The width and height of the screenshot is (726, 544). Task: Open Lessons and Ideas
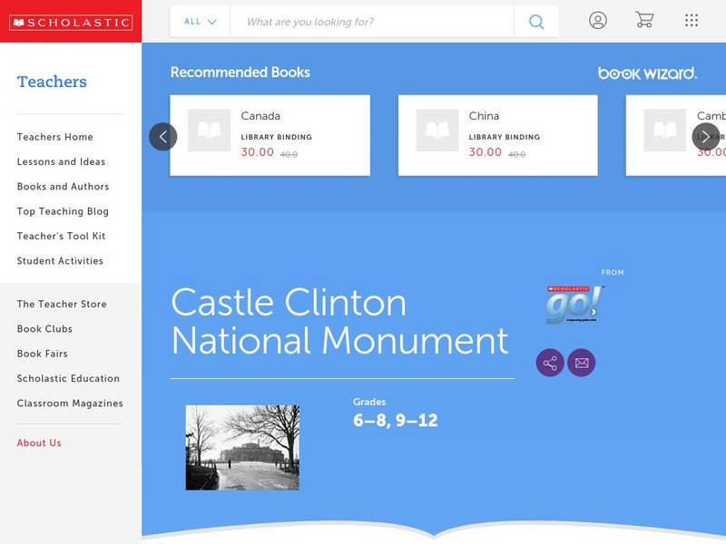[x=60, y=161]
